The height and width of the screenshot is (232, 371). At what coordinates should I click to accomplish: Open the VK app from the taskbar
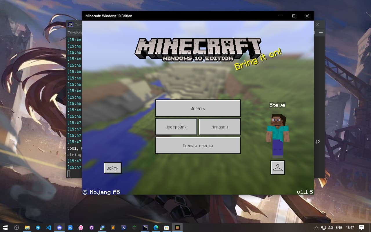[x=70, y=228]
